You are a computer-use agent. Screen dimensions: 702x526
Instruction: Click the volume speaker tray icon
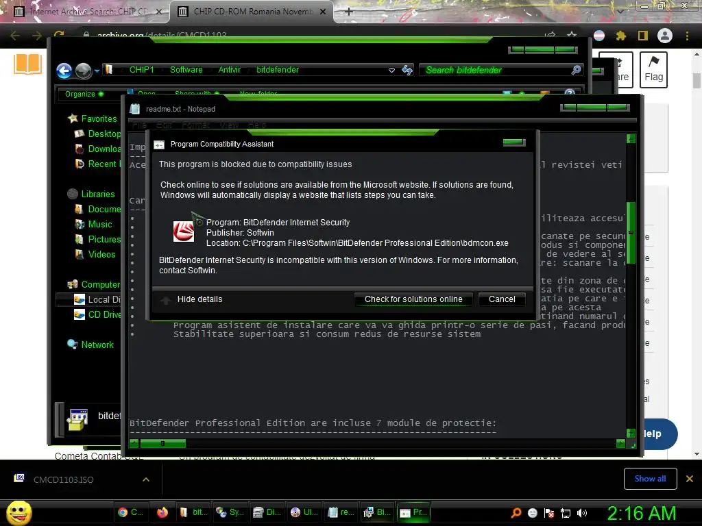pos(582,513)
